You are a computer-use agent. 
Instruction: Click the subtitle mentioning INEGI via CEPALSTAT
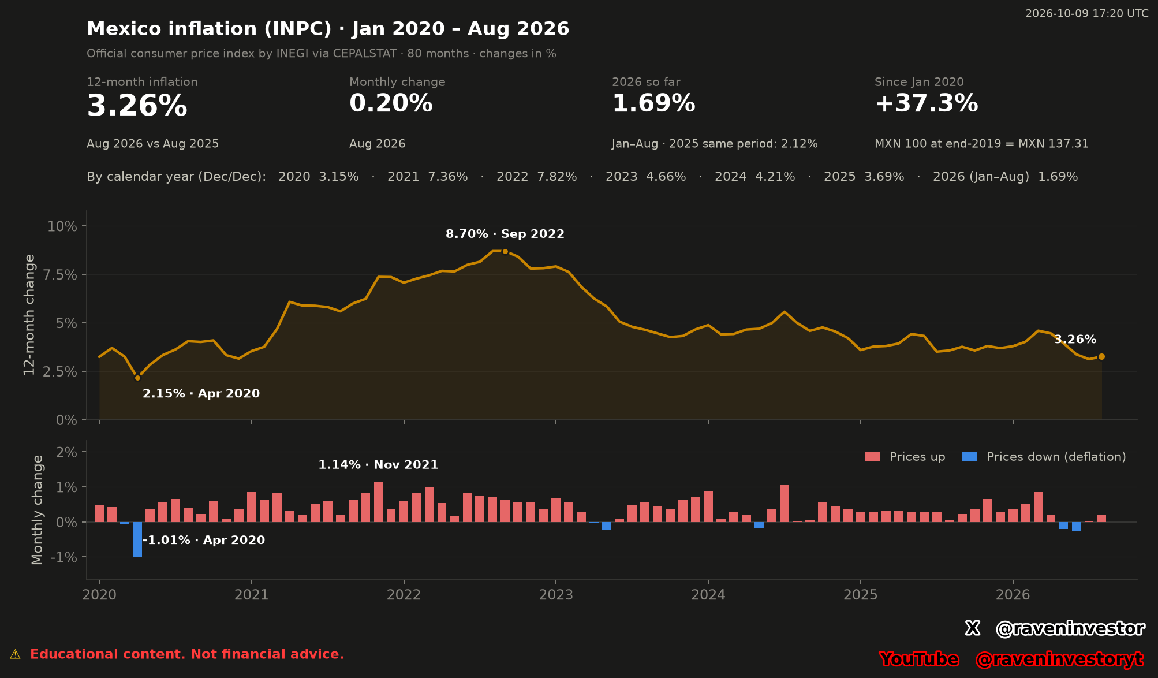(x=321, y=54)
